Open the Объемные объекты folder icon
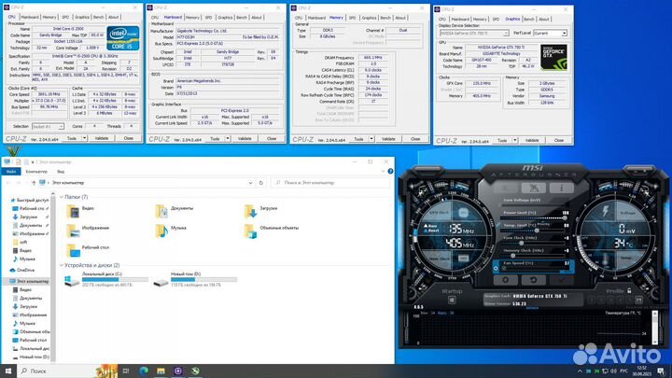The height and width of the screenshot is (378, 672). coord(250,231)
